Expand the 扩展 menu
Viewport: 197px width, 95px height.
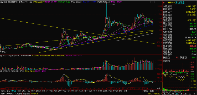(x=3, y=93)
